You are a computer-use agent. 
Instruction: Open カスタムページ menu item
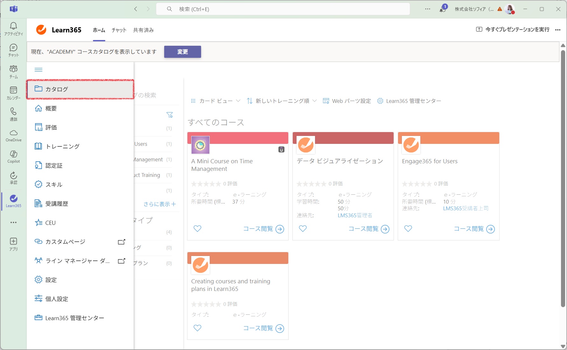point(80,242)
